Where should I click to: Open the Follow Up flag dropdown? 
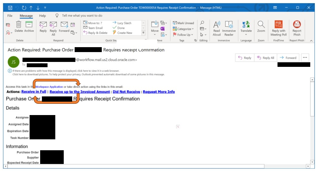pos(183,34)
